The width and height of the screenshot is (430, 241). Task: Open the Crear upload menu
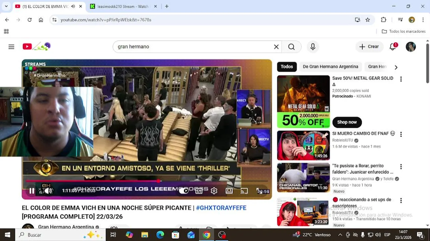click(x=369, y=47)
